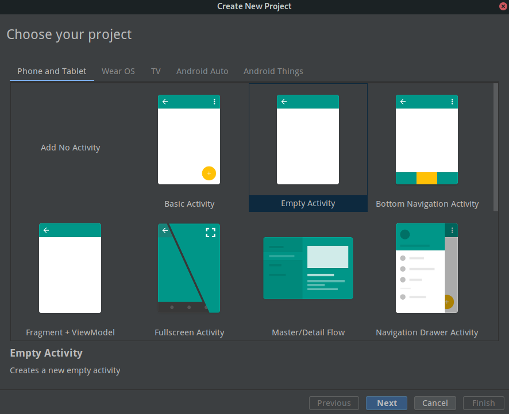Click the avatar circle in Navigation Drawer preview

[x=405, y=234]
